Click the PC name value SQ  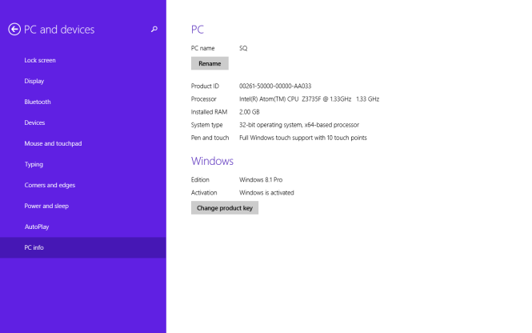pos(243,48)
